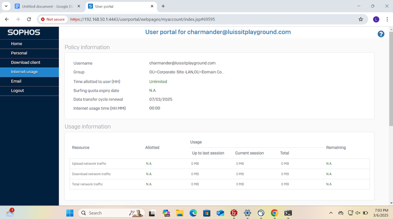This screenshot has height=219, width=393.
Task: Click the Download network traffic row label
Action: tap(91, 174)
